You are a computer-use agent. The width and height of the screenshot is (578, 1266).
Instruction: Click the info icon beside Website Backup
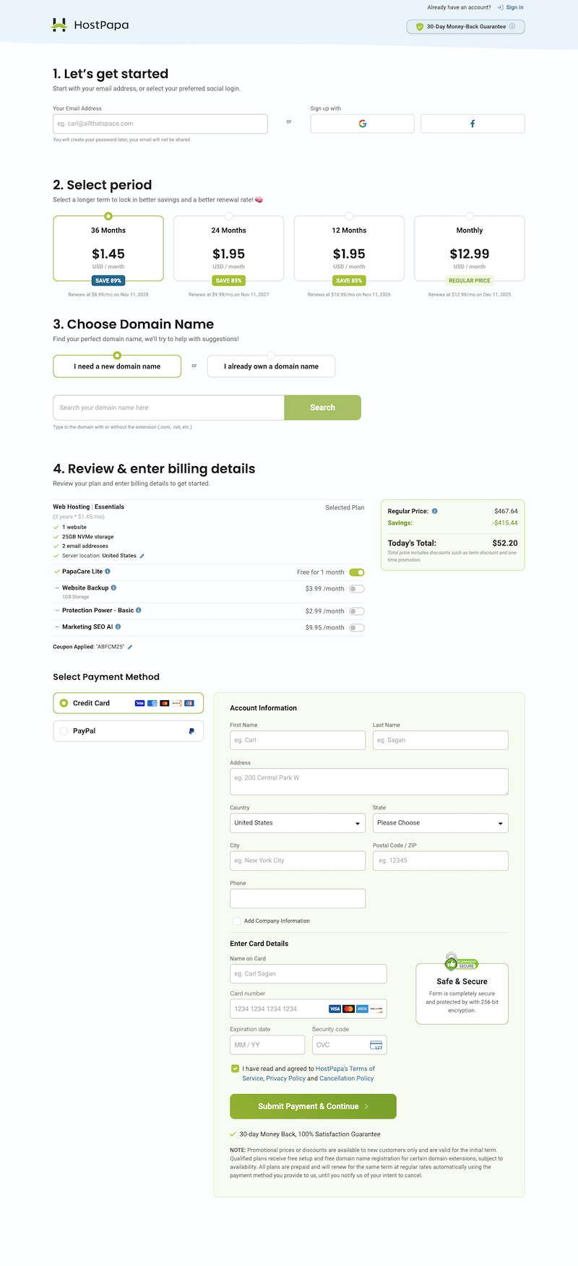point(113,588)
